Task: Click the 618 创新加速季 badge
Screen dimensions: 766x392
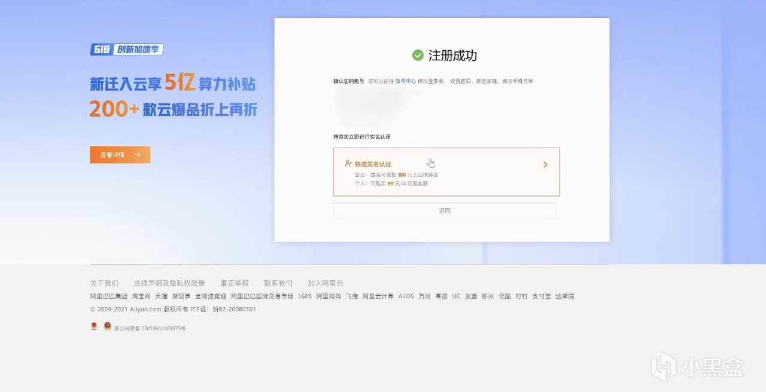Action: [x=127, y=50]
